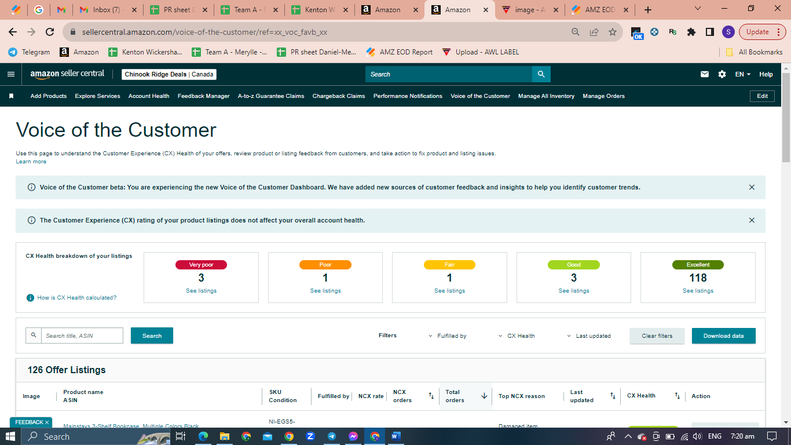Launch Microsoft Word from the taskbar
Screen dimensions: 791x445
pyautogui.click(x=396, y=436)
